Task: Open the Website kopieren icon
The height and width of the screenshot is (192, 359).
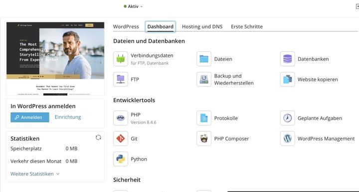Action: coord(287,79)
